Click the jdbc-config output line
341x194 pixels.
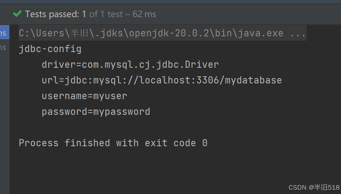(x=50, y=49)
